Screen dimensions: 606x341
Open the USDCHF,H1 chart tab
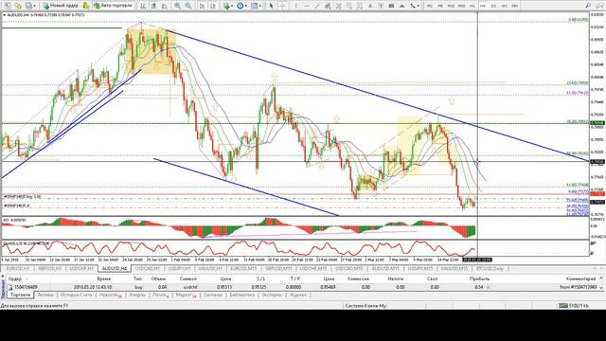pos(81,268)
